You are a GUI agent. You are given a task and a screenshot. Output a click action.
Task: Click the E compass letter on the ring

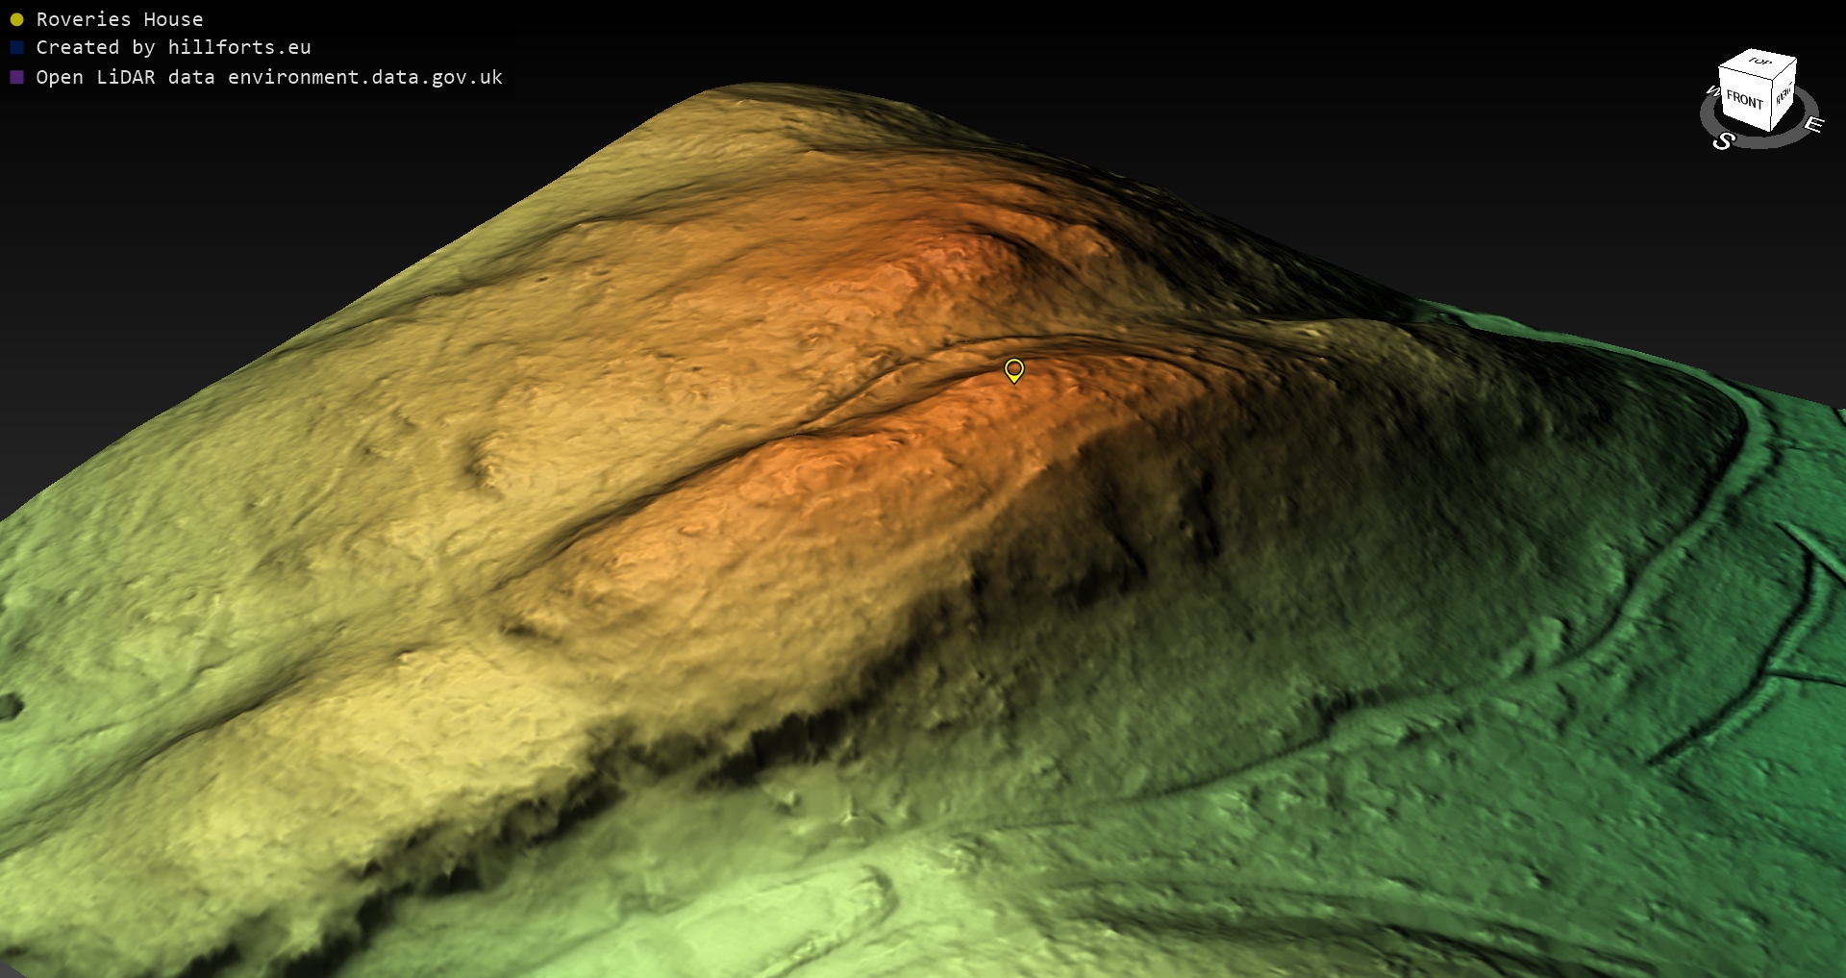coord(1812,124)
